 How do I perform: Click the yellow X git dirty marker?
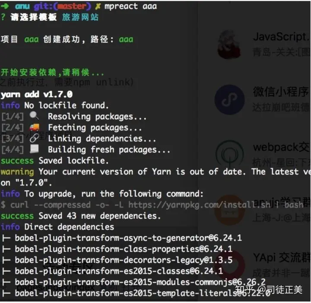pyautogui.click(x=98, y=6)
